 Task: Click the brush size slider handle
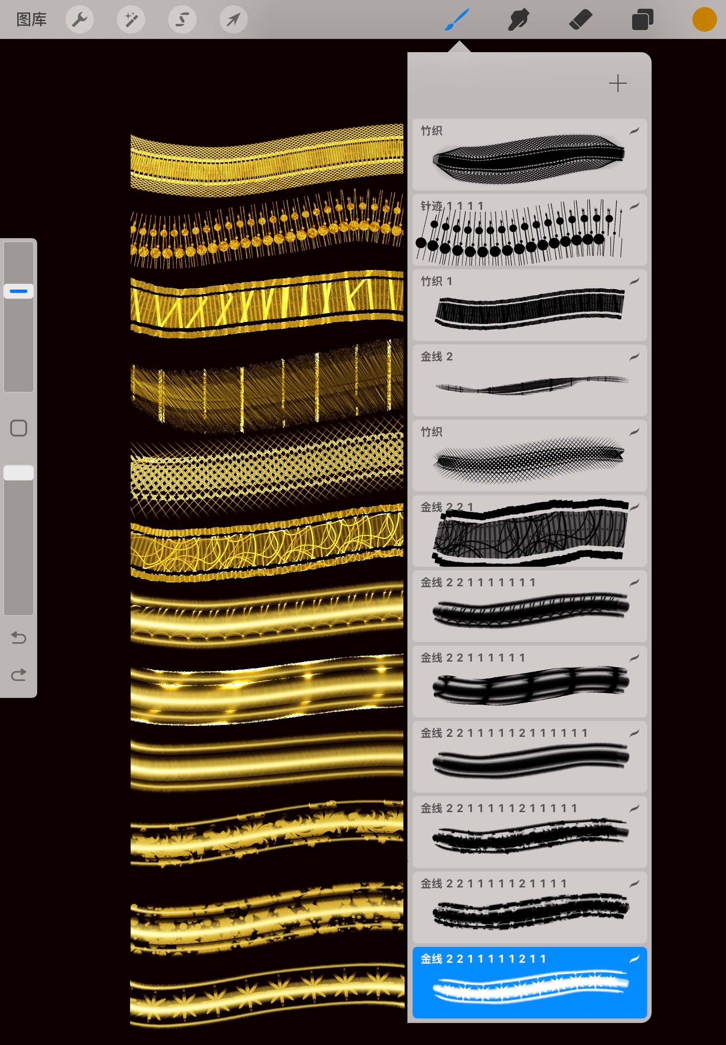(x=19, y=291)
